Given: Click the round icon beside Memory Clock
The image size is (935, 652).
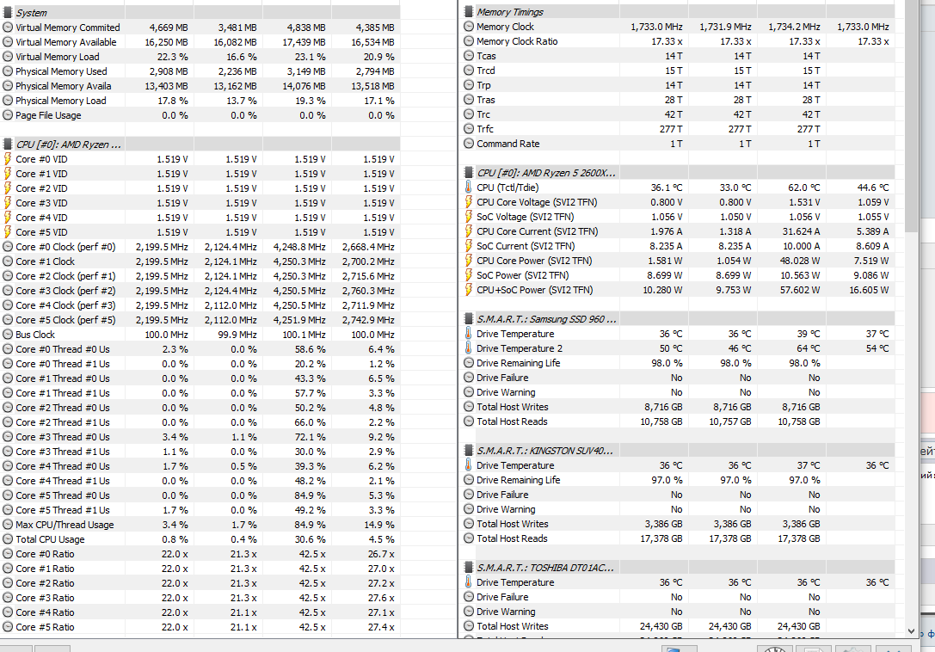Looking at the screenshot, I should 469,27.
